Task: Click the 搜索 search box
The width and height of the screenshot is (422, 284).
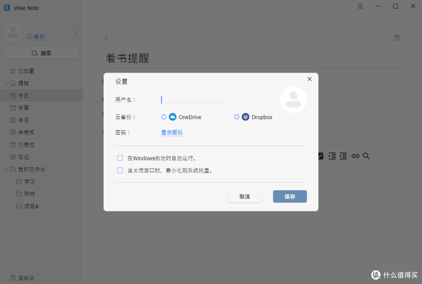Action: [41, 53]
